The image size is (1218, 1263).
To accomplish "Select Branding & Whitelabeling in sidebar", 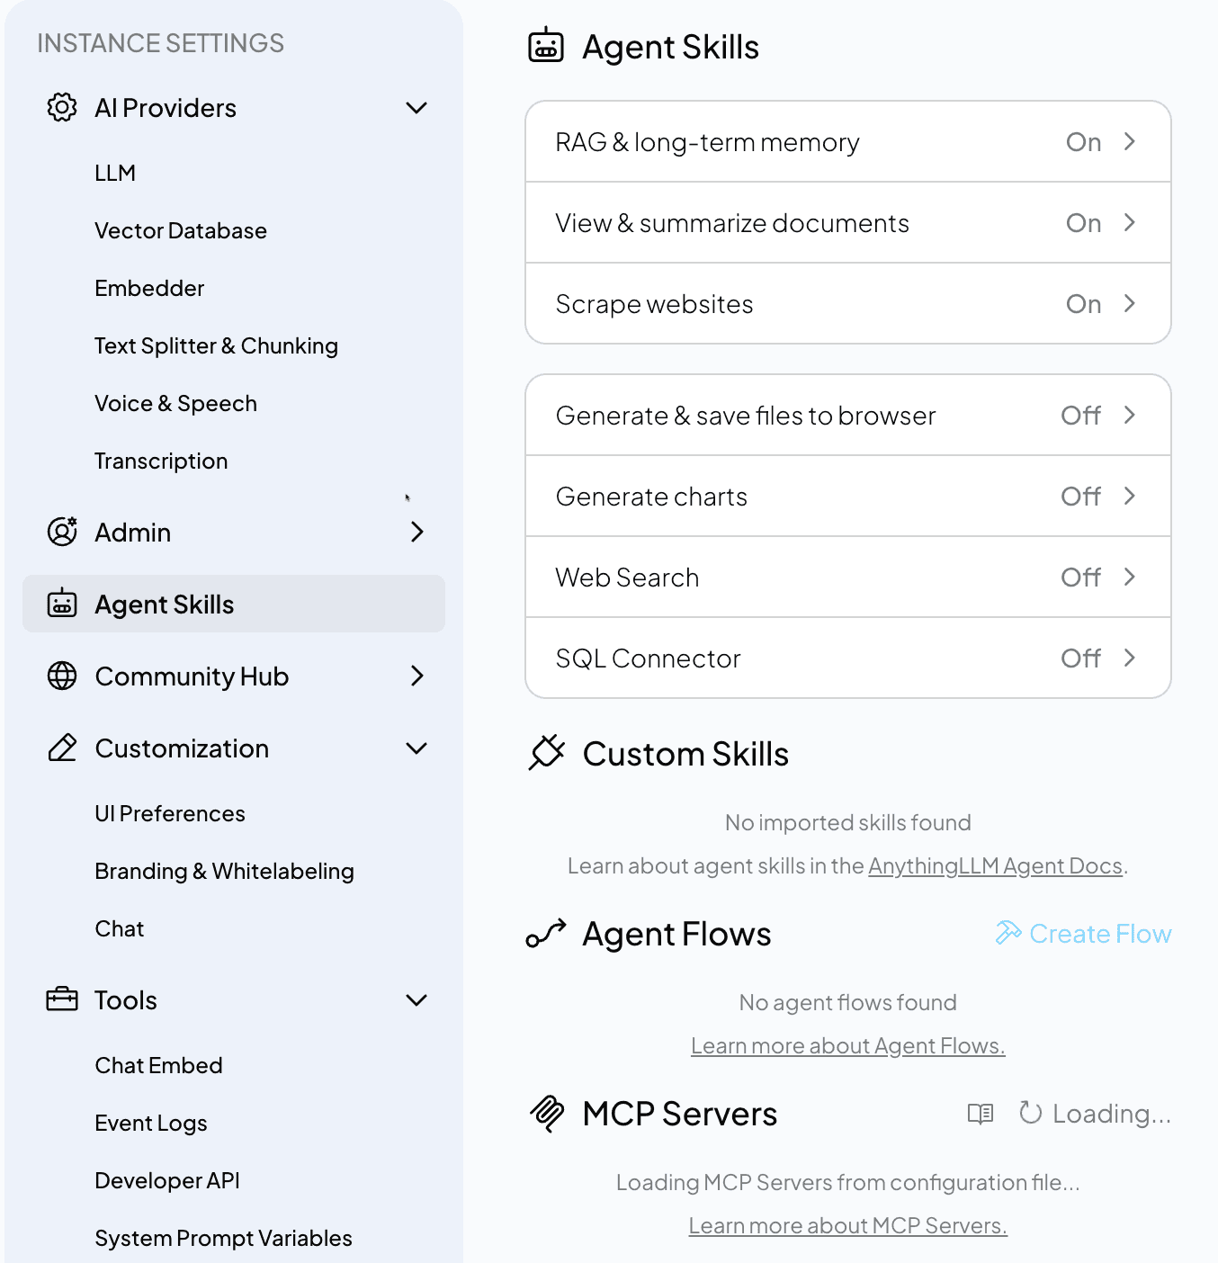I will [225, 872].
